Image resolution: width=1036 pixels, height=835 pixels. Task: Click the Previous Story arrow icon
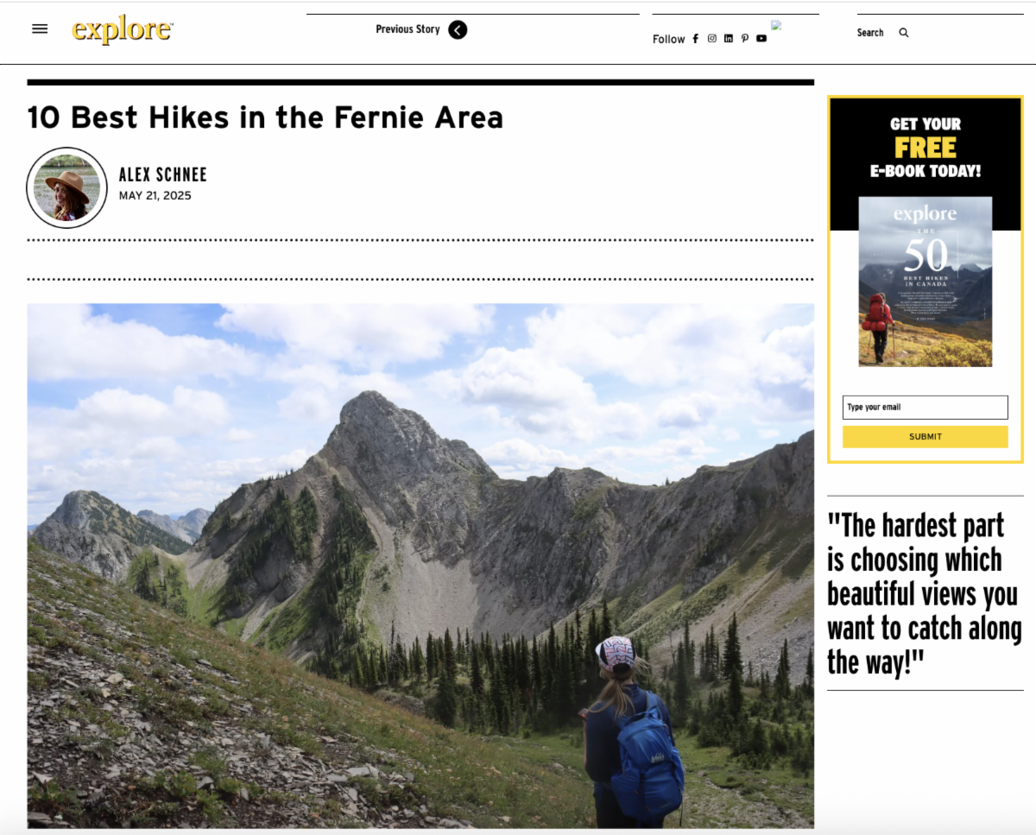click(458, 30)
